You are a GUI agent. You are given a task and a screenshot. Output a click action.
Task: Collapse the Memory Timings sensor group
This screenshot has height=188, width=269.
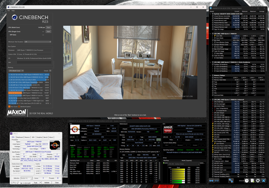tap(210, 75)
